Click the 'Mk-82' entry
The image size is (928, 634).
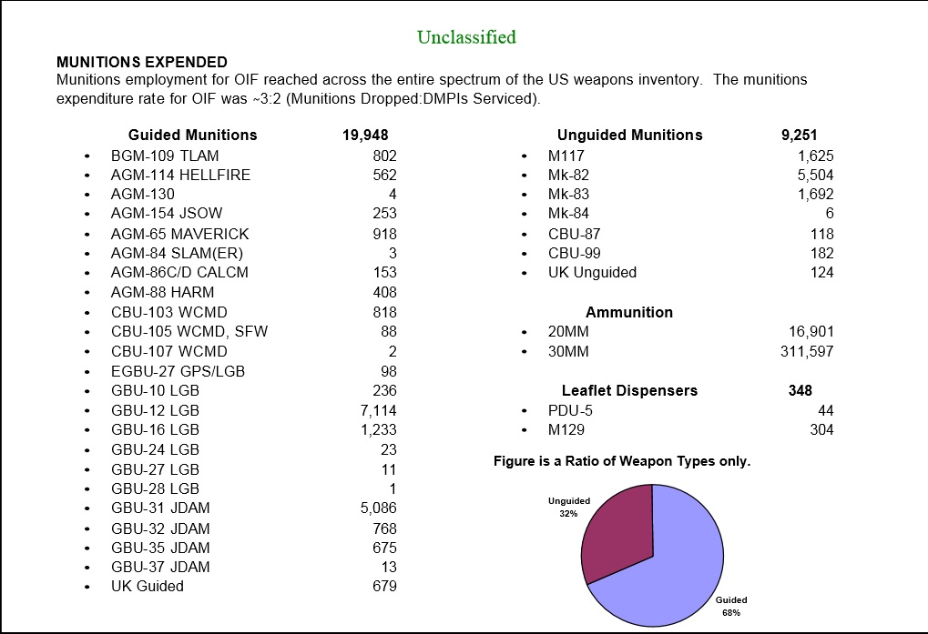568,175
